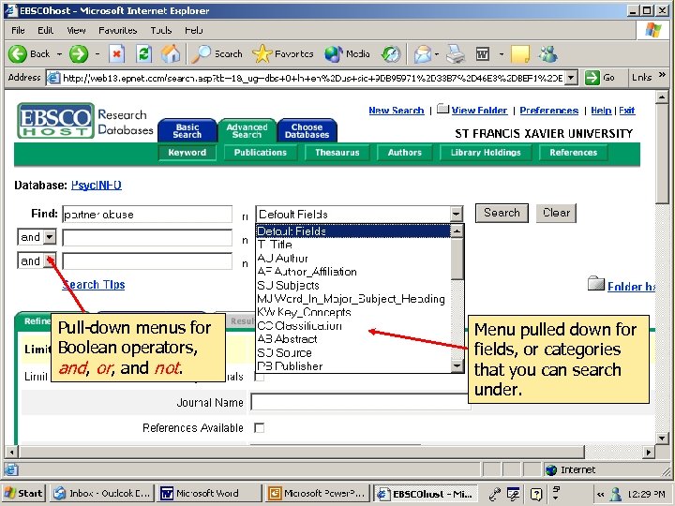Click the page icon in address bar
This screenshot has height=506, width=675.
53,78
